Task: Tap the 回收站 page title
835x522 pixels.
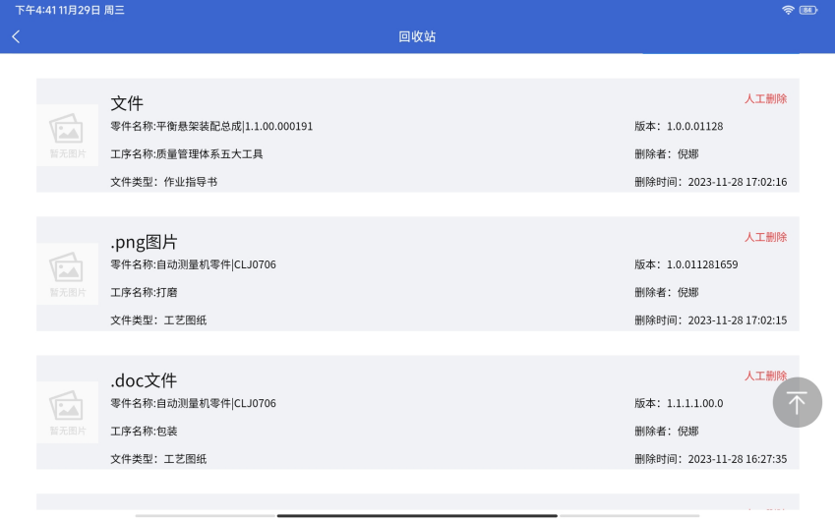Action: [417, 36]
